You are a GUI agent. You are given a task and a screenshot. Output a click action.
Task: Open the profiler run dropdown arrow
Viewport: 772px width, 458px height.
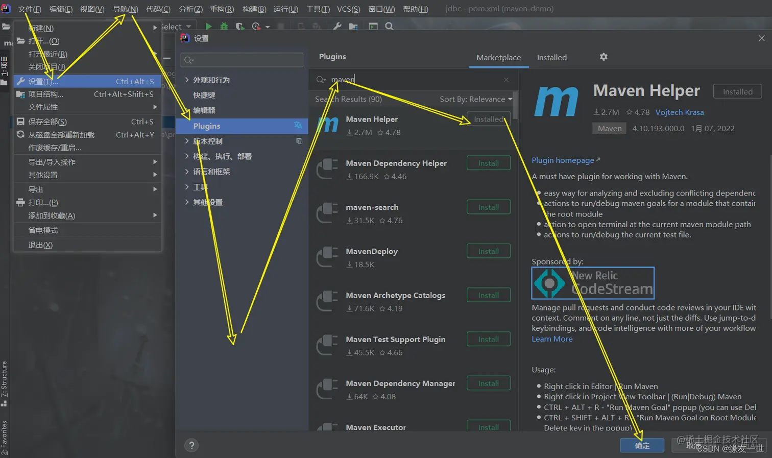pyautogui.click(x=268, y=27)
